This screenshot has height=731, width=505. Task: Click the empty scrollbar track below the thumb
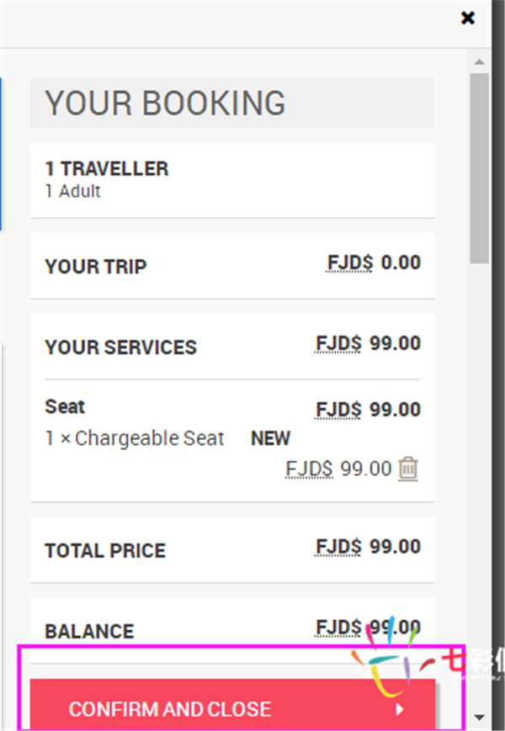pos(479,485)
